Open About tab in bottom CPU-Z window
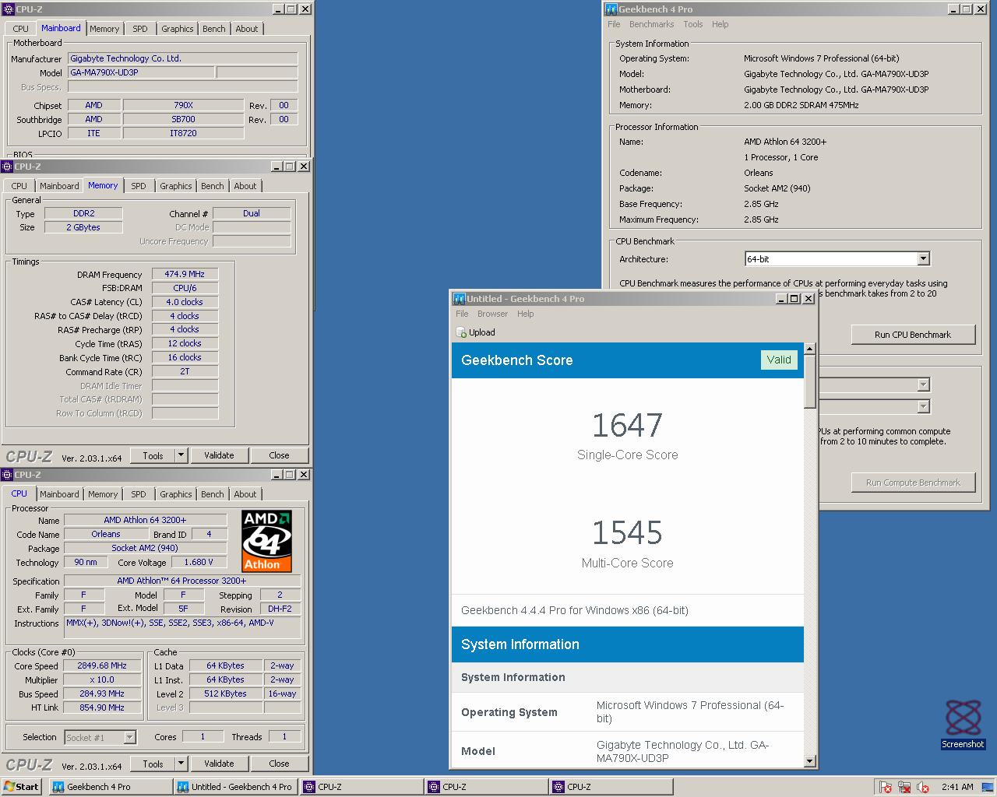Screen dimensions: 997x797 245,494
